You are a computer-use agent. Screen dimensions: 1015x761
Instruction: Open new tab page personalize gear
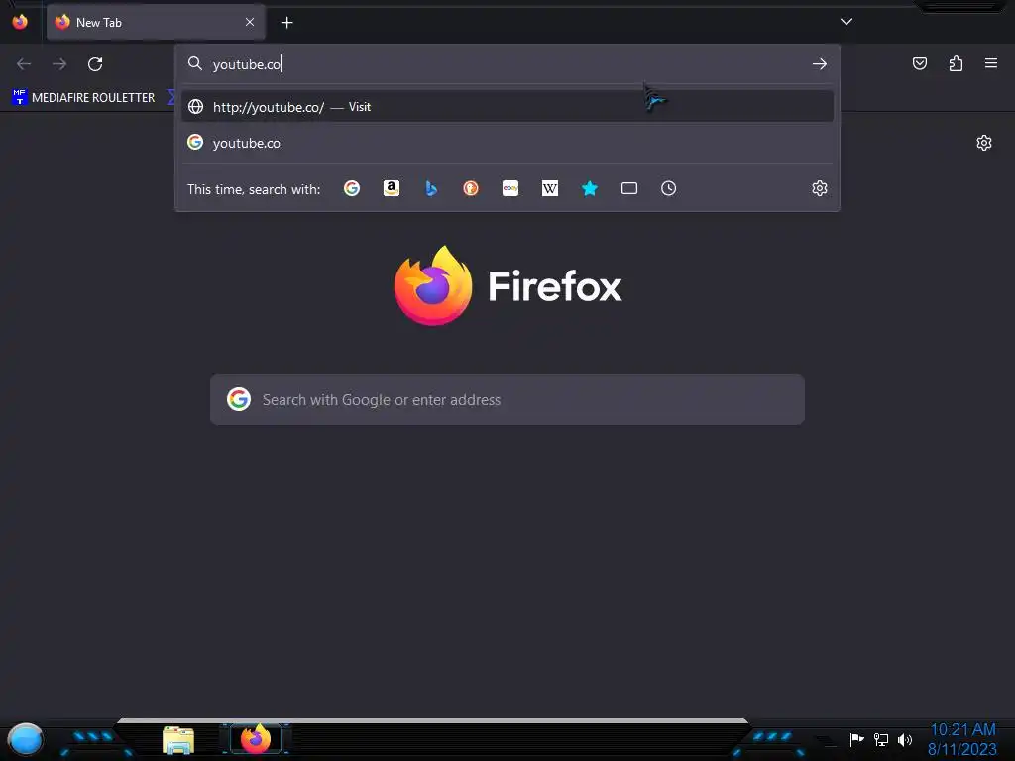coord(984,143)
